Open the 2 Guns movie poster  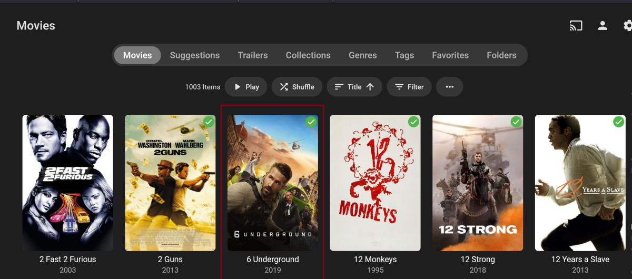pyautogui.click(x=170, y=183)
